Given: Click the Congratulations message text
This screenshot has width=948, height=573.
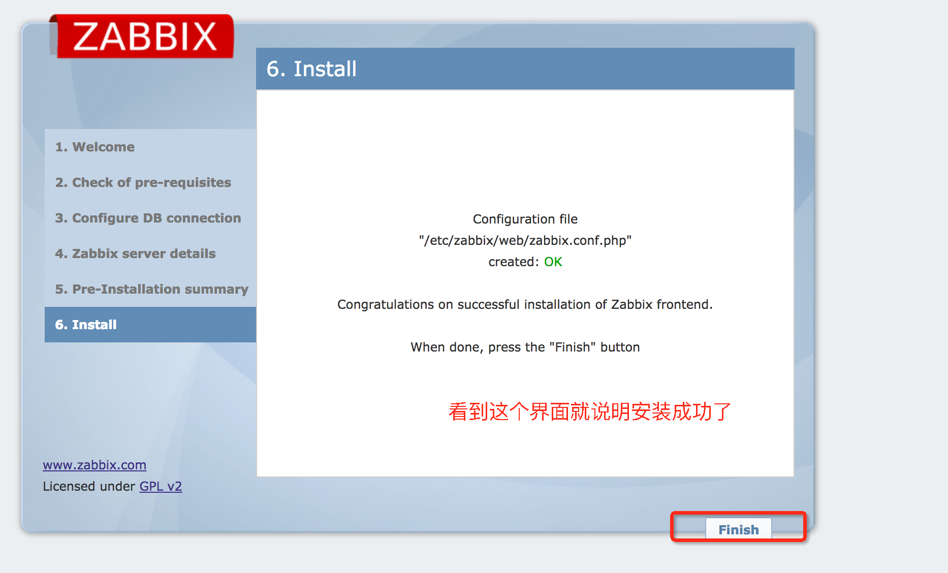Looking at the screenshot, I should (x=525, y=304).
